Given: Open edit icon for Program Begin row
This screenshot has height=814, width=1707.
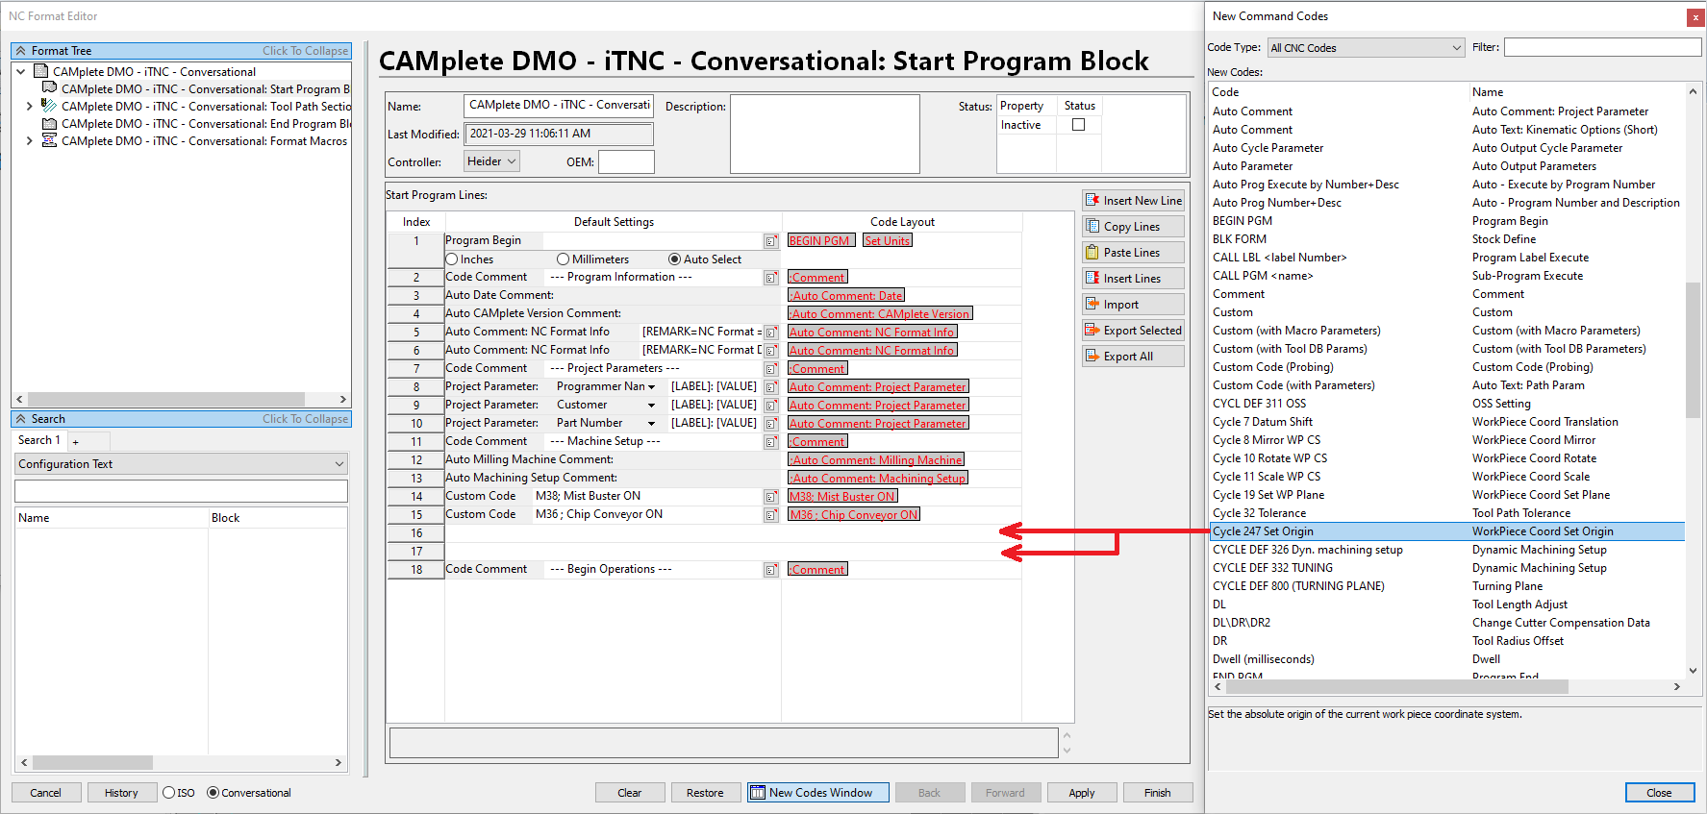Looking at the screenshot, I should pos(771,241).
